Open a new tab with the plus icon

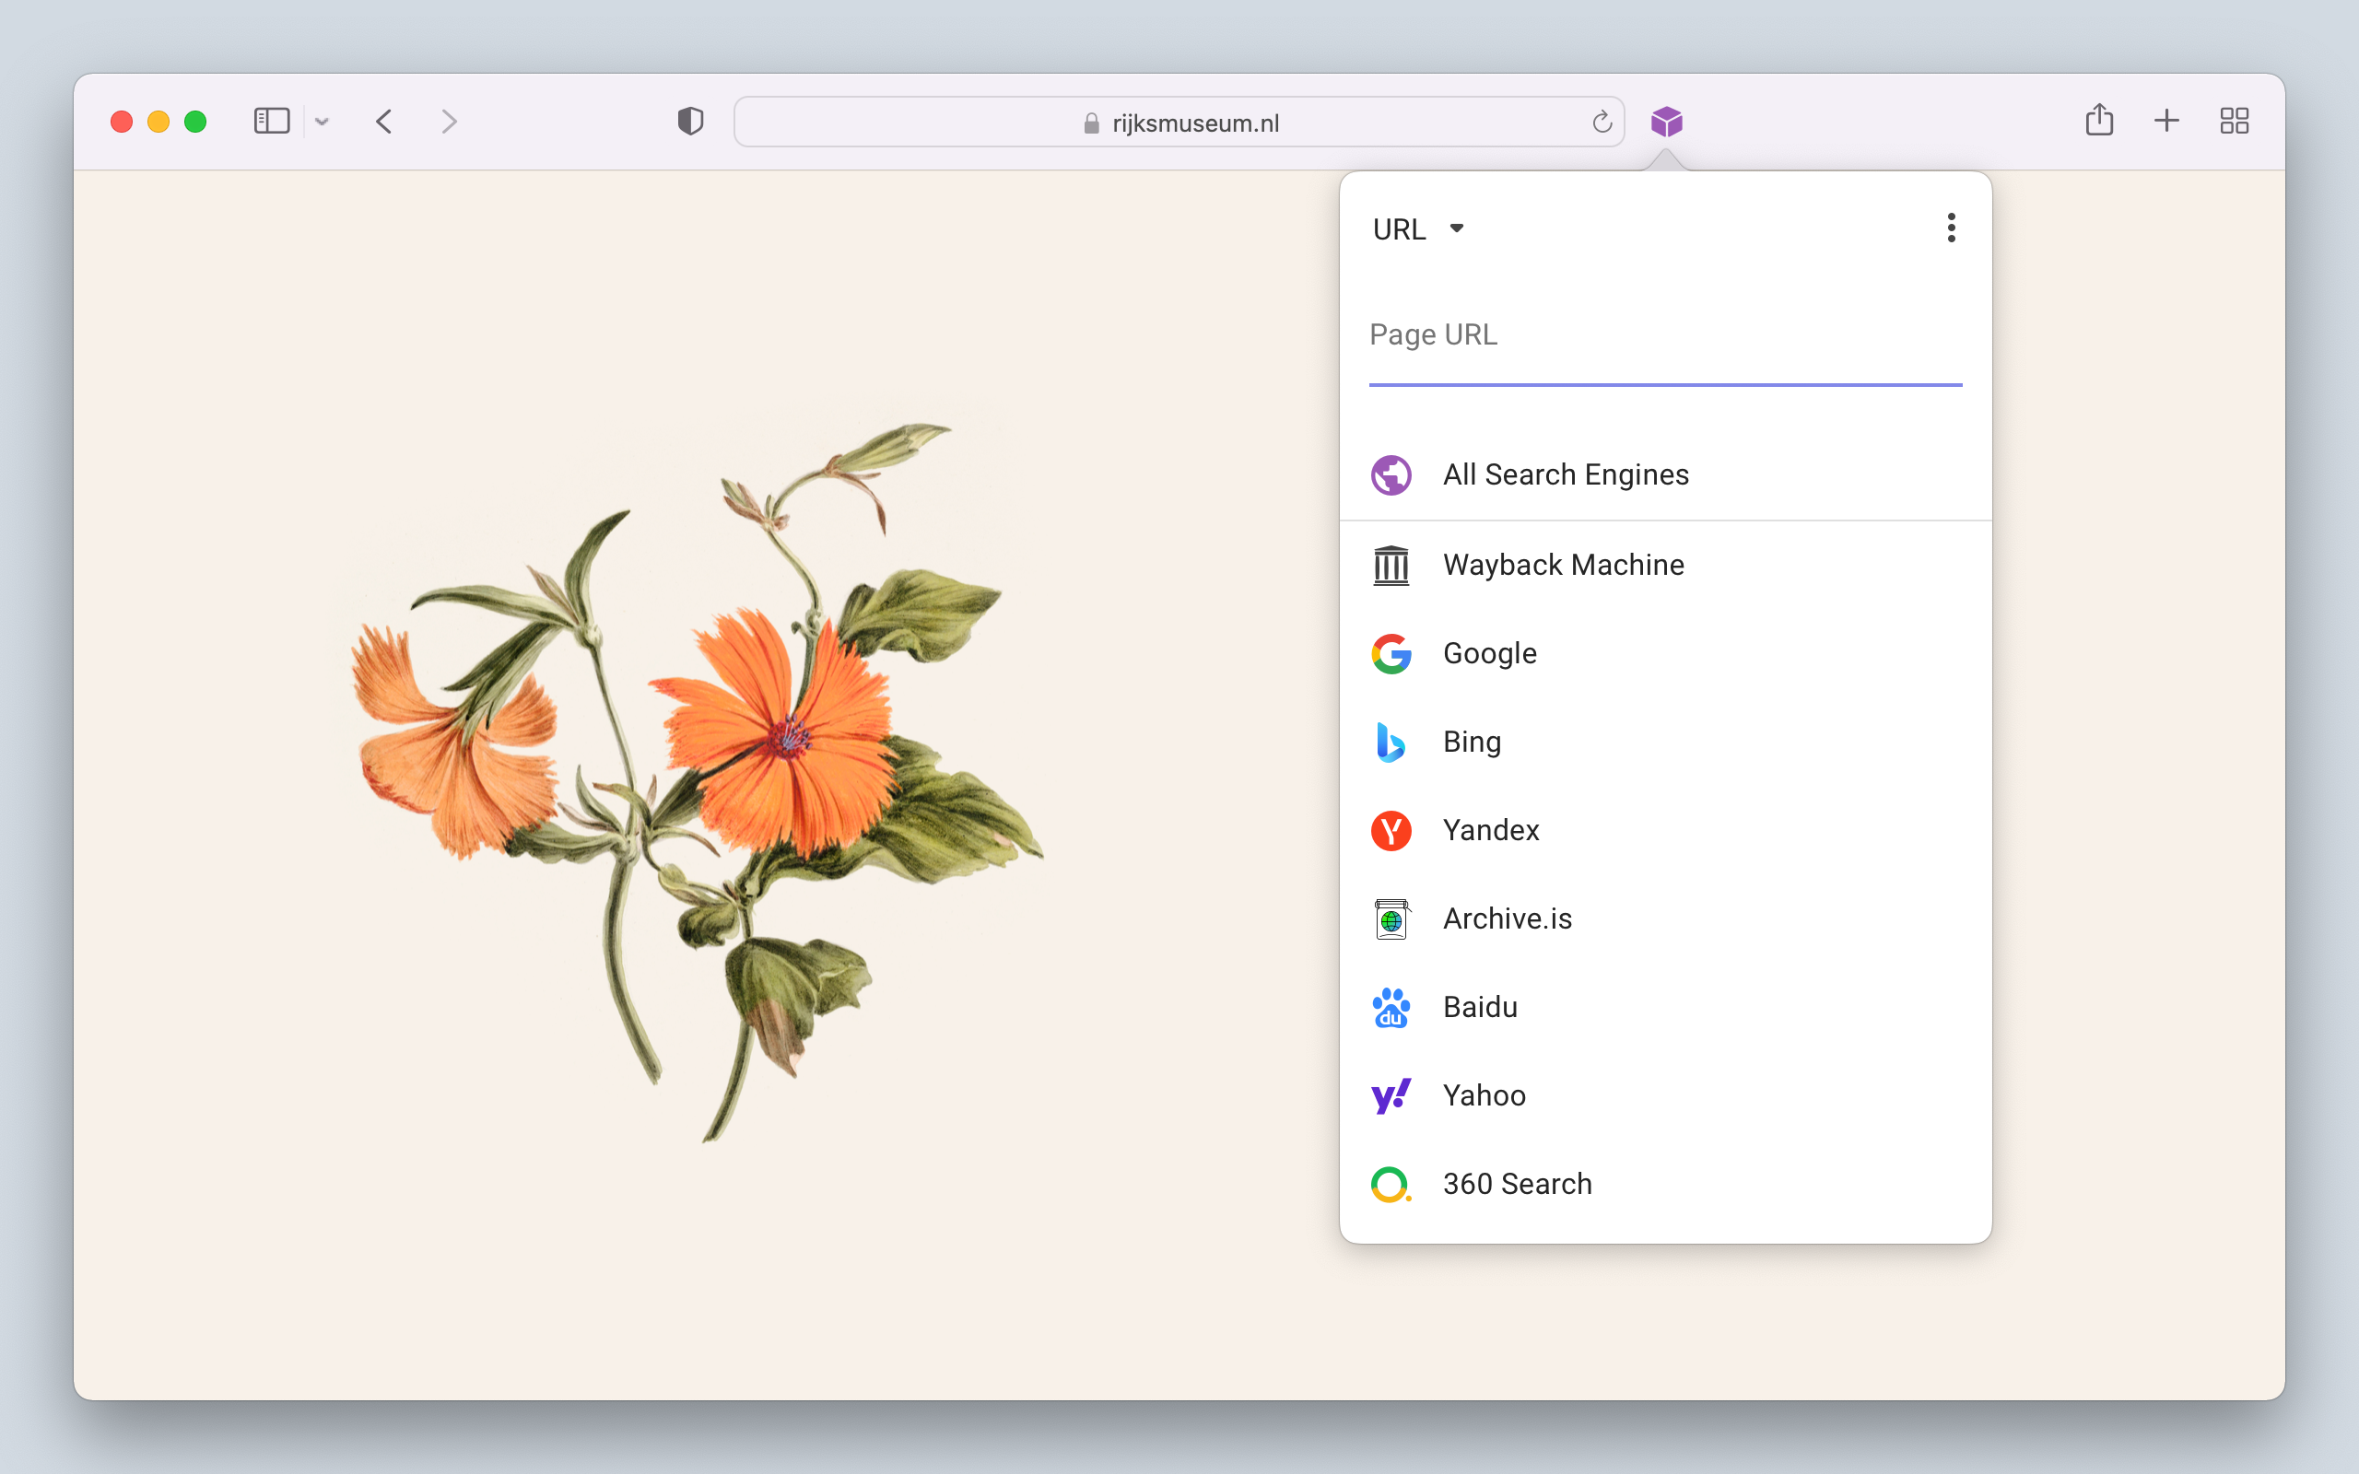coord(2166,121)
